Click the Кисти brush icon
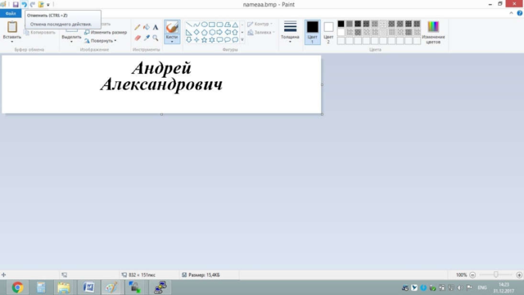The height and width of the screenshot is (295, 524). (172, 27)
